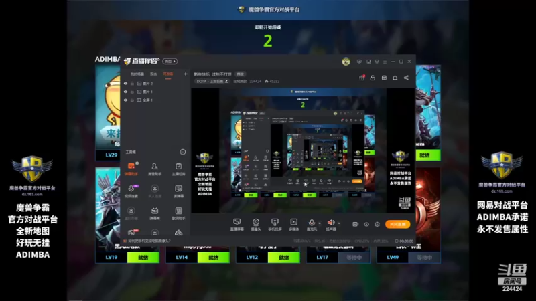536x301 pixels.
Task: Add a 直播屏幕 screen capture source
Action: pos(237,225)
